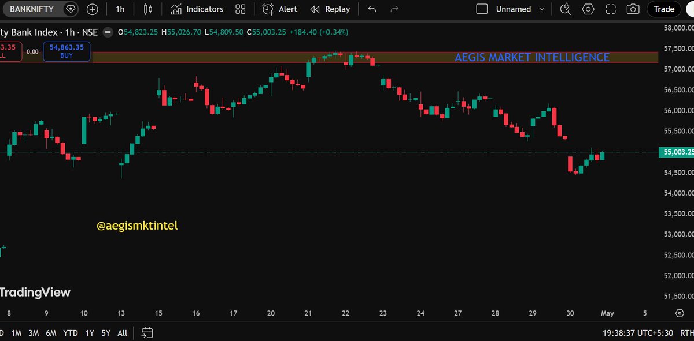
Task: Open the Go to date calendar icon
Action: [146, 333]
